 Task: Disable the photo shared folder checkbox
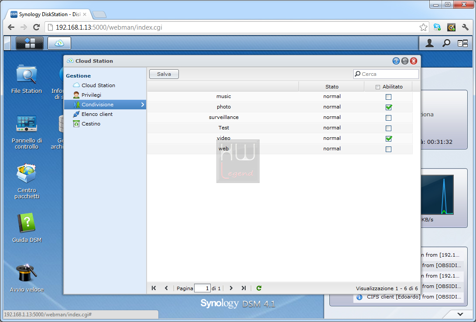point(388,107)
